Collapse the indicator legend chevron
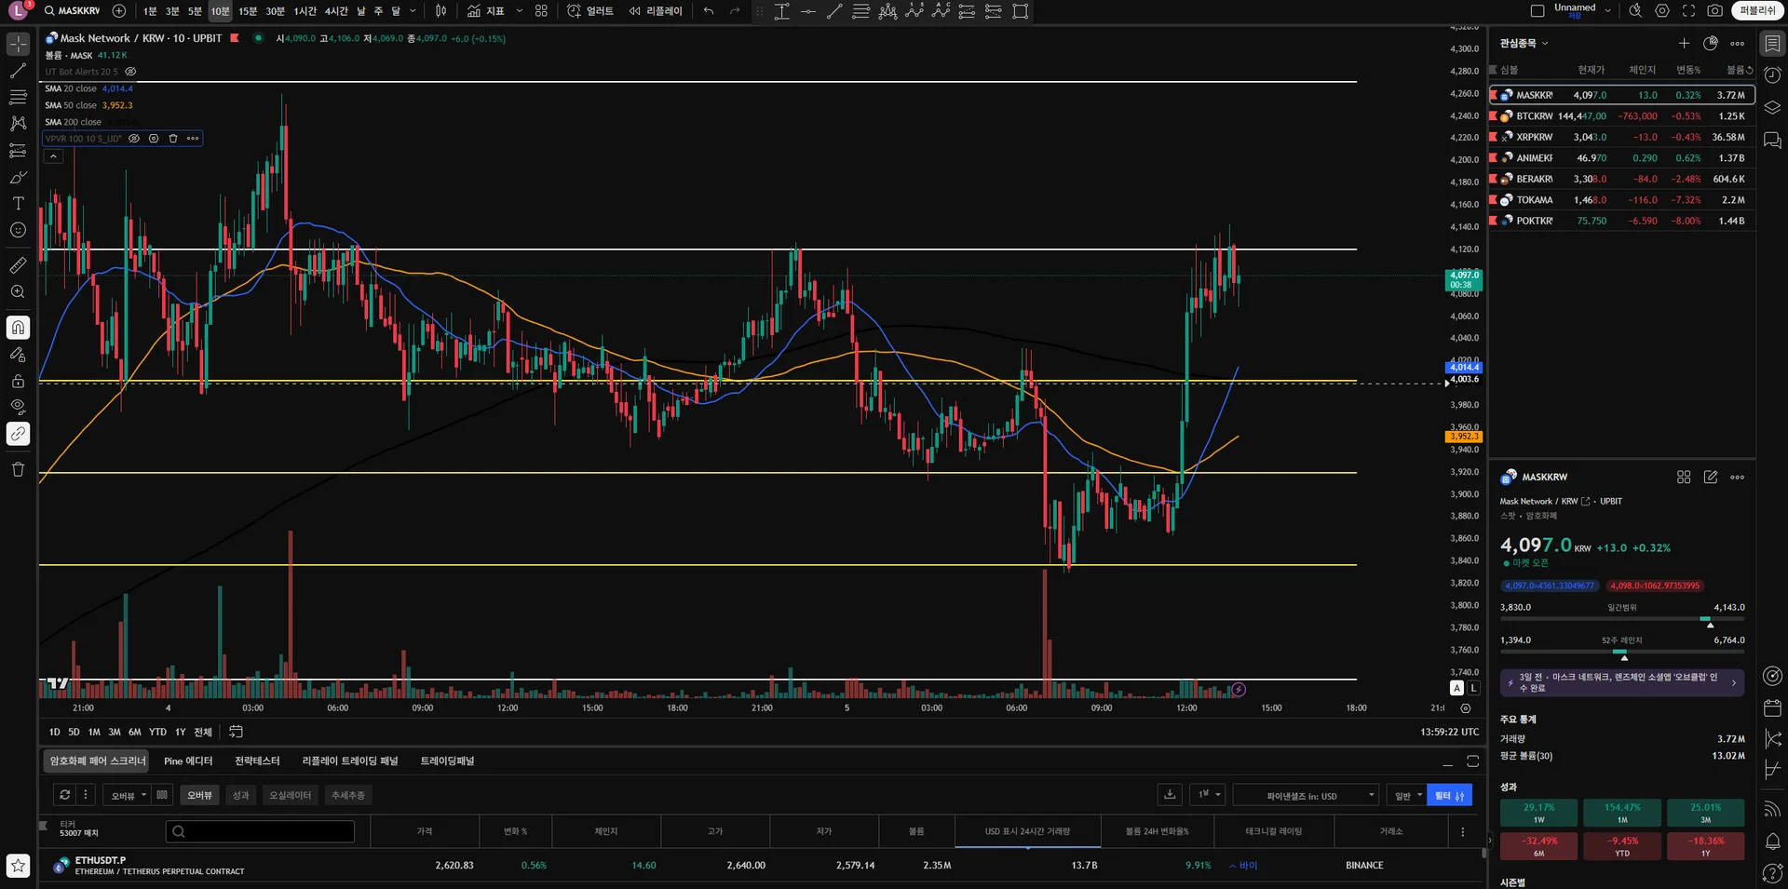 (x=54, y=156)
